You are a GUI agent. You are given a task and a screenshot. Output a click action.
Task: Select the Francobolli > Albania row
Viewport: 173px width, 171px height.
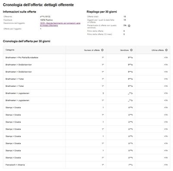point(86,165)
